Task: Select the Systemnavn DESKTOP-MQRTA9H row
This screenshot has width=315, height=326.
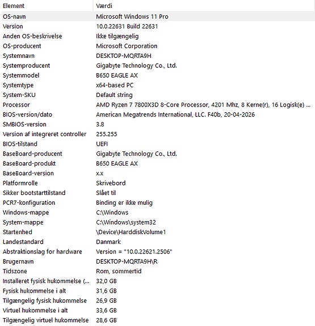Action: point(157,56)
